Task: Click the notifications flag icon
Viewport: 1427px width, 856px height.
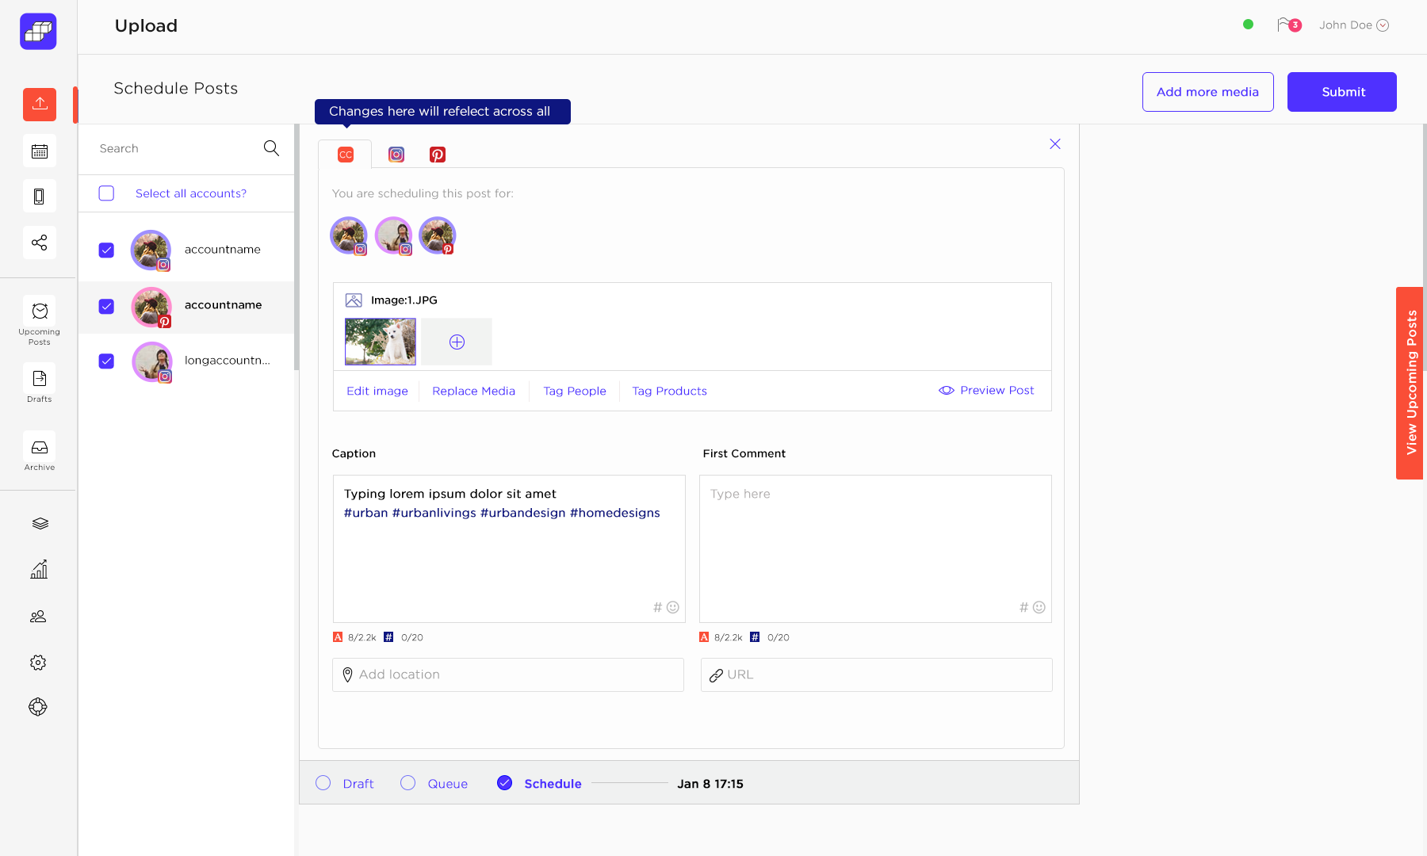Action: point(1285,25)
